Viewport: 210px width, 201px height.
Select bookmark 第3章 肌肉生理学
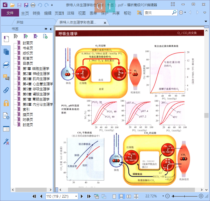click(x=36, y=79)
